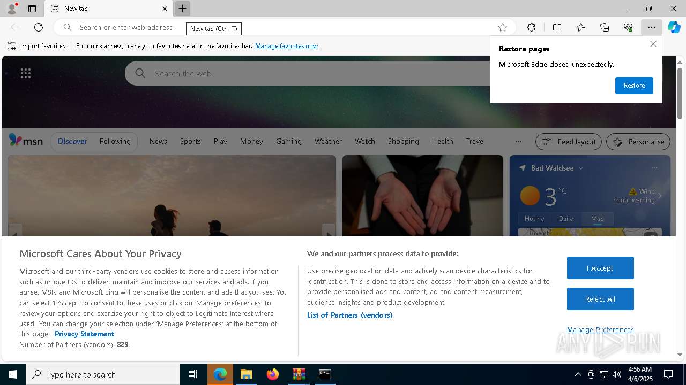Open the MSN app launcher grid

pyautogui.click(x=26, y=73)
